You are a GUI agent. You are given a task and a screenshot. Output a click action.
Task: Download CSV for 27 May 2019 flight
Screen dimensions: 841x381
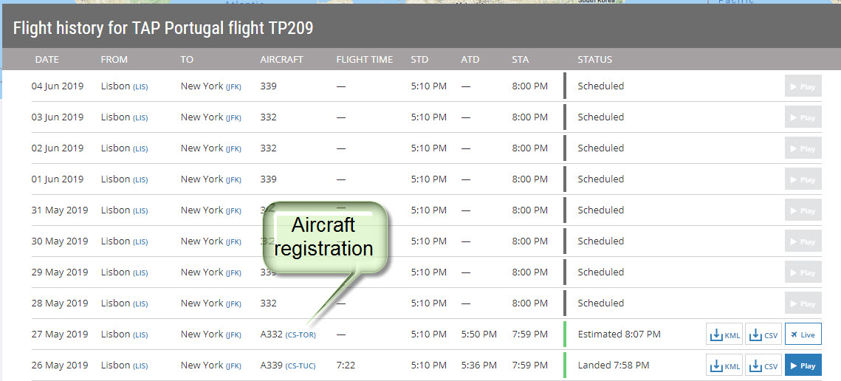pos(763,334)
